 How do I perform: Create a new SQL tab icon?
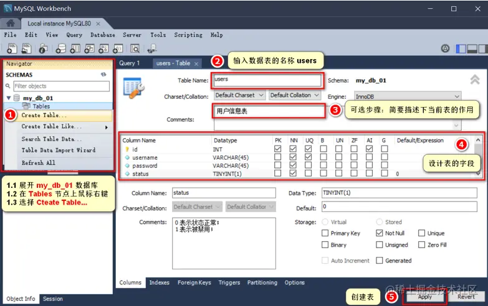click(12, 49)
